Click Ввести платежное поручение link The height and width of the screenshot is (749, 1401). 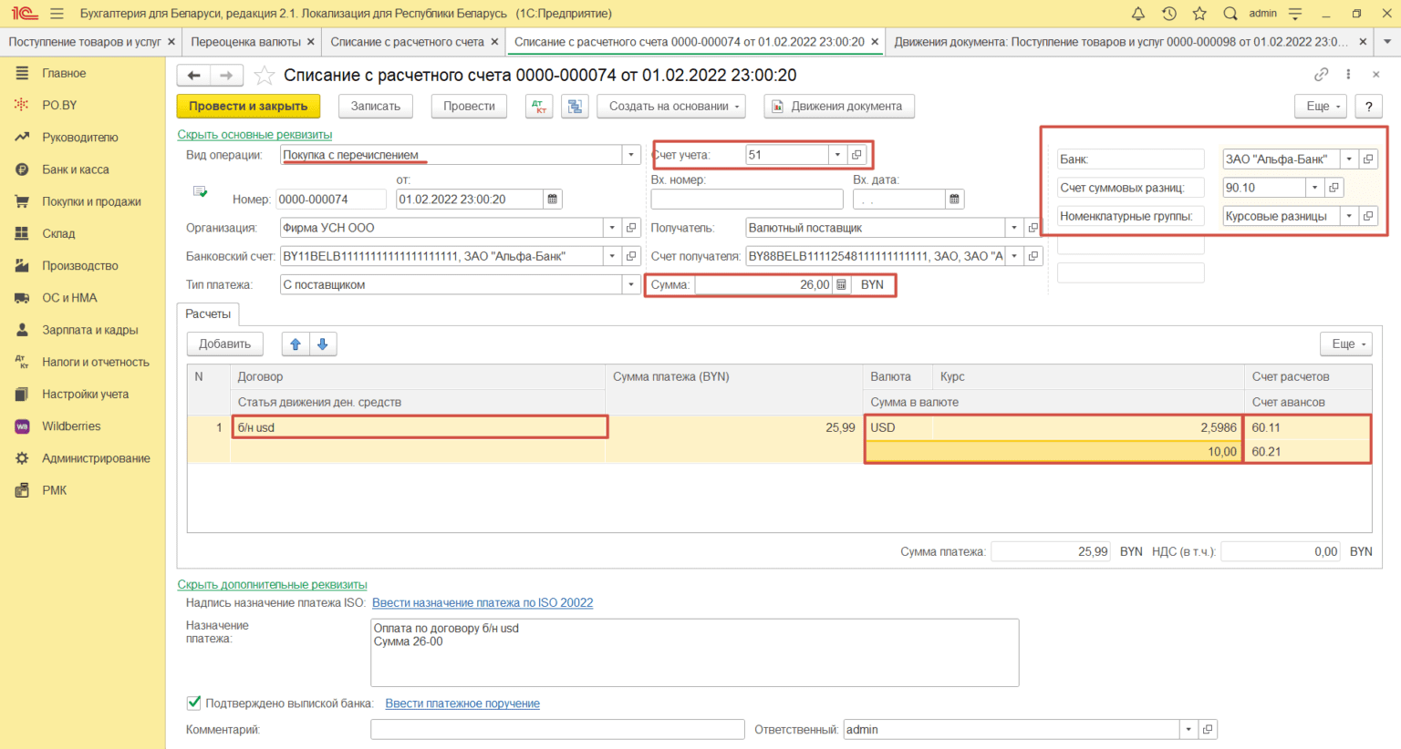[462, 703]
